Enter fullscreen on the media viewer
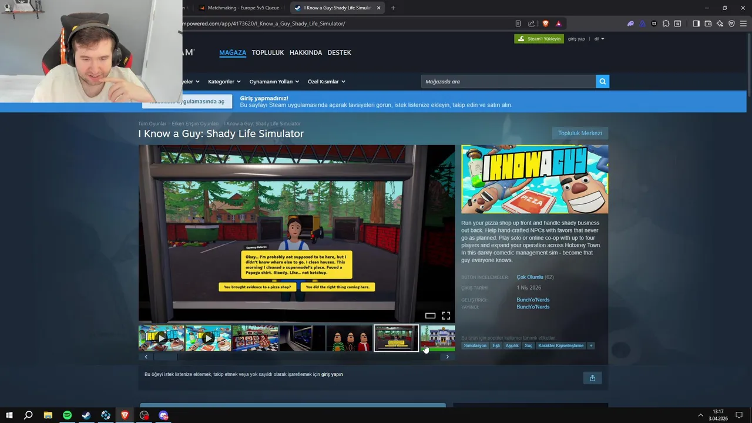 (x=446, y=315)
